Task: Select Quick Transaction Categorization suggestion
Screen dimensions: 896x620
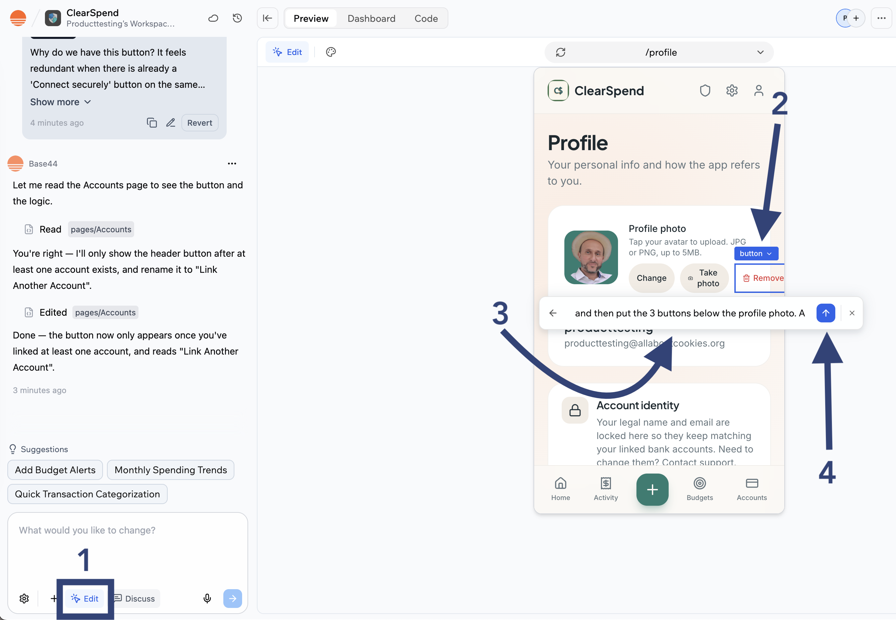Action: (88, 494)
